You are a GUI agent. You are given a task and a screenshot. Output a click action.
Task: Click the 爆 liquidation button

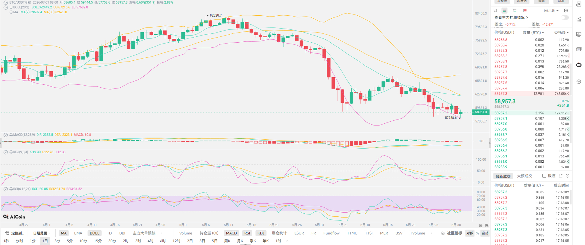[x=487, y=225]
